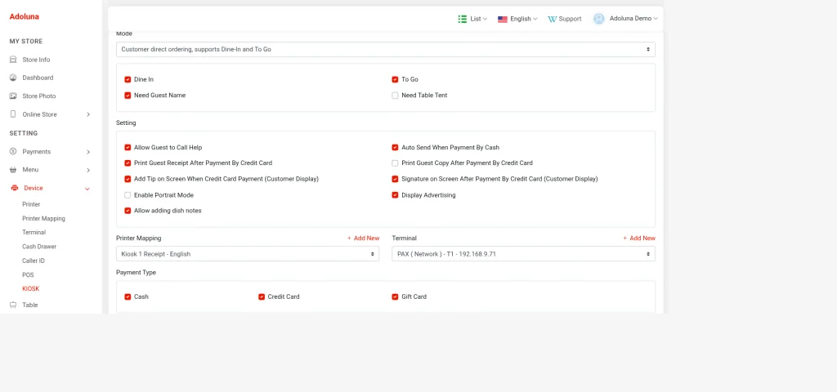Toggle Auto Send When Payment By Cash
The image size is (837, 392).
click(395, 147)
